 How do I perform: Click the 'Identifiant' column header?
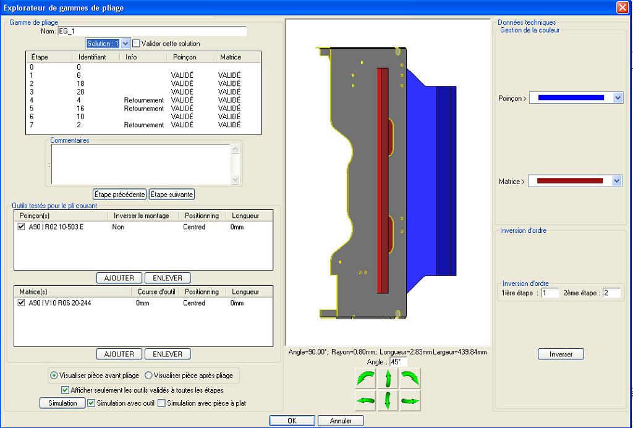[x=96, y=57]
